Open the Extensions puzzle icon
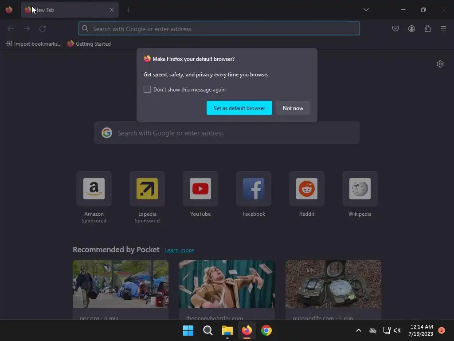This screenshot has height=341, width=454. [427, 28]
